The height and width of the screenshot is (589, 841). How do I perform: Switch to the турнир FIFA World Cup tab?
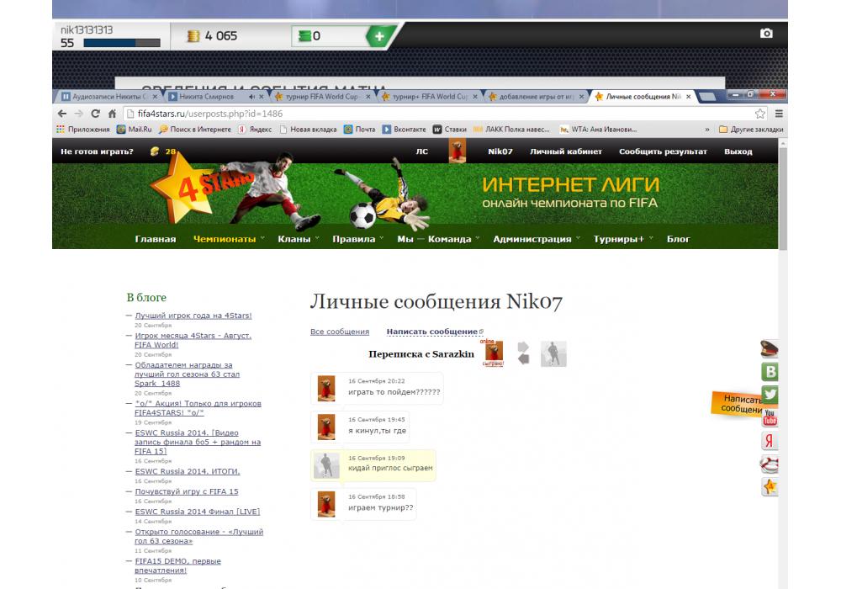click(322, 97)
